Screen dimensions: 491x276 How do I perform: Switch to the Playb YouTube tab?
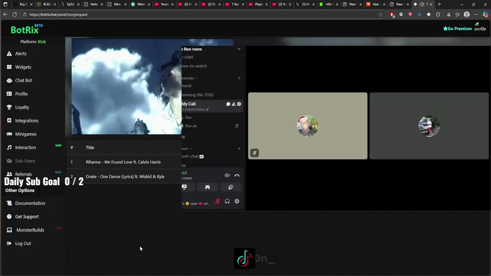click(258, 4)
